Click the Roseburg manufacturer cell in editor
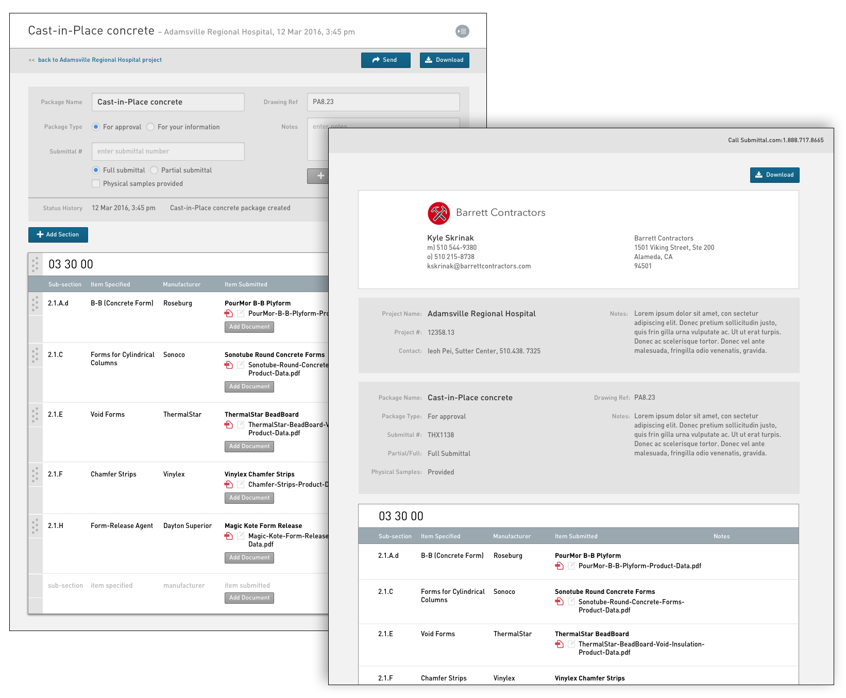 [x=178, y=303]
